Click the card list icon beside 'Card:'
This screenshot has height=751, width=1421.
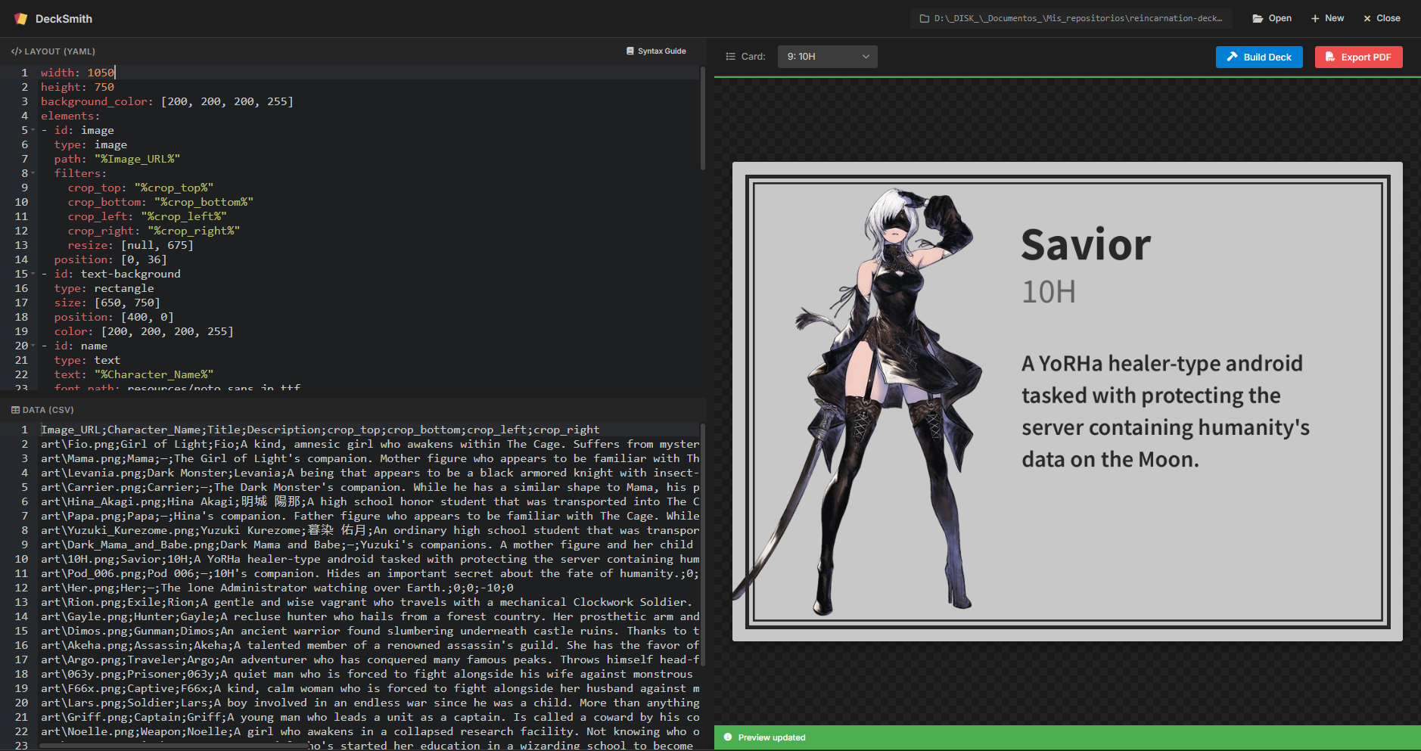point(729,56)
